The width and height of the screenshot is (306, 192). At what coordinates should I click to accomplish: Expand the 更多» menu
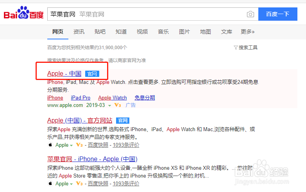click(247, 32)
